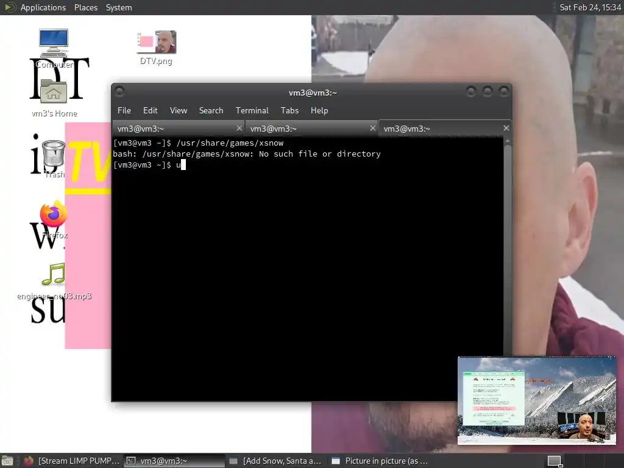The width and height of the screenshot is (624, 468).
Task: Click the Applications menu logo icon
Action: (x=10, y=7)
